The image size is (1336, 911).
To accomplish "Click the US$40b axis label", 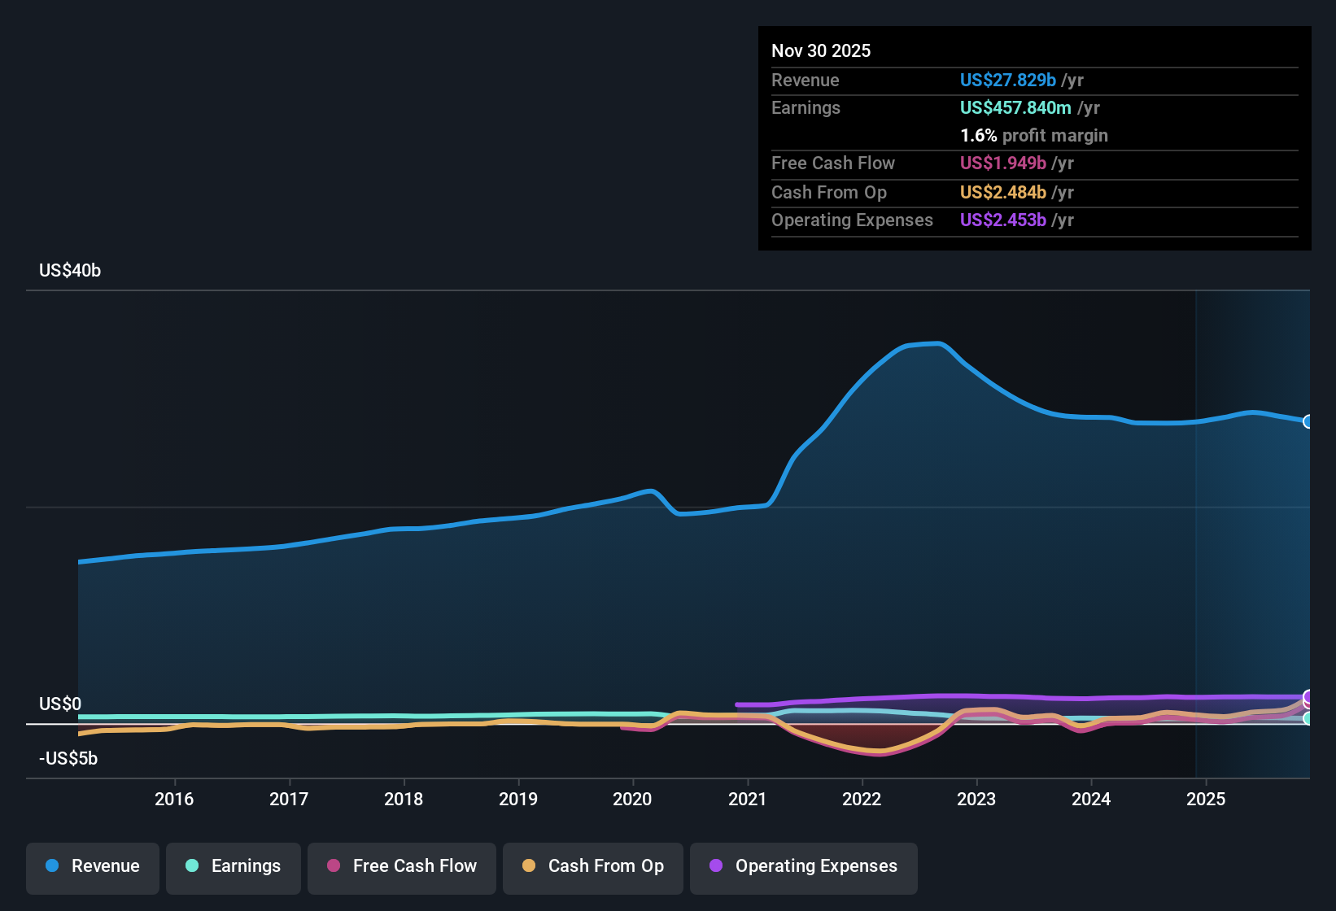I will tap(70, 270).
